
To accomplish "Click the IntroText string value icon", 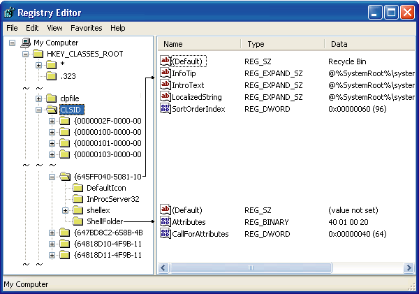I will pyautogui.click(x=166, y=85).
